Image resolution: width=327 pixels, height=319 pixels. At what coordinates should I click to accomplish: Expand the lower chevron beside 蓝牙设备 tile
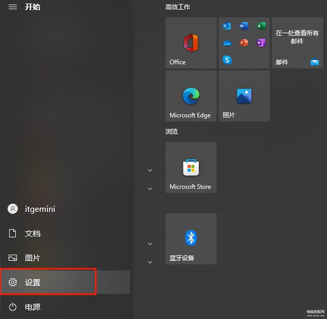click(150, 262)
